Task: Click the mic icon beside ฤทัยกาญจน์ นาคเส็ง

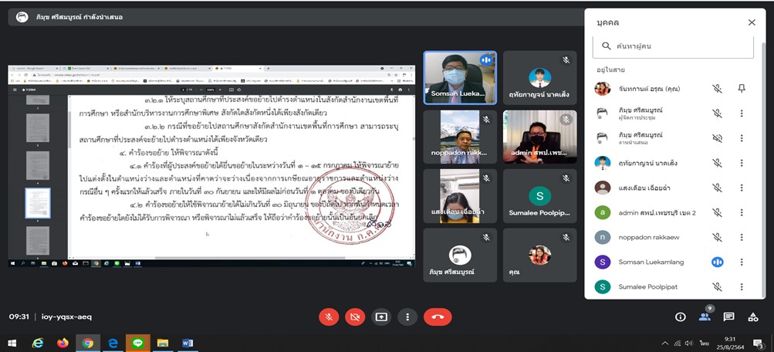Action: pos(717,163)
